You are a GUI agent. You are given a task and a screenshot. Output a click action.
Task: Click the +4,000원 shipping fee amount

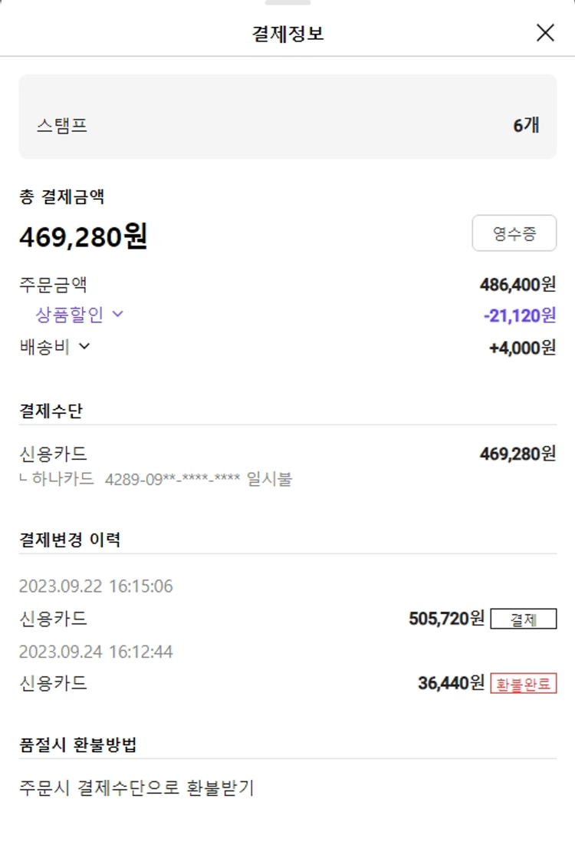(x=522, y=348)
